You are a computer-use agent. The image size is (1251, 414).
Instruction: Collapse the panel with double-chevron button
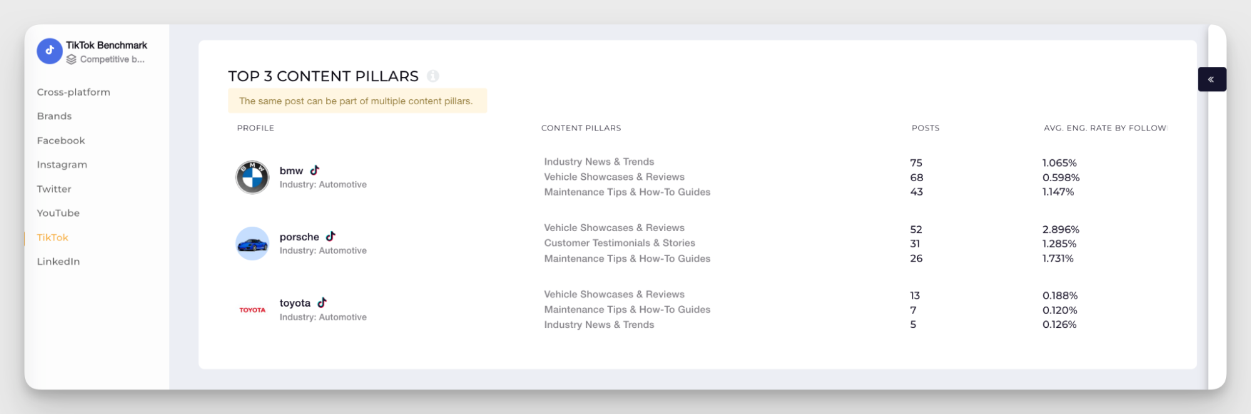point(1211,79)
